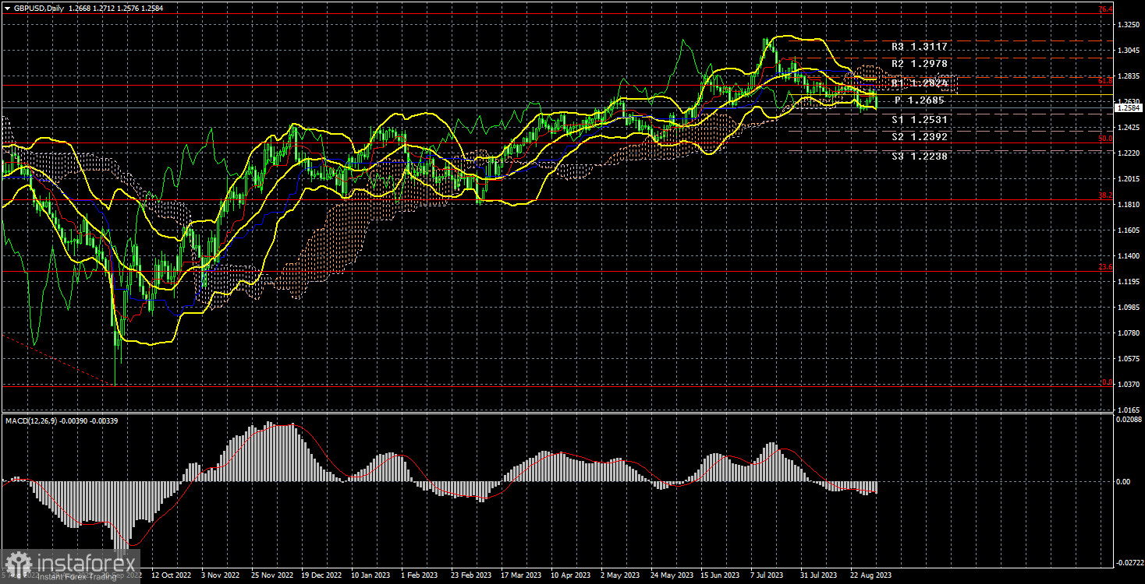Click the GBPUSD,Daily chart title
Screen dimensions: 1145x584
(x=38, y=9)
